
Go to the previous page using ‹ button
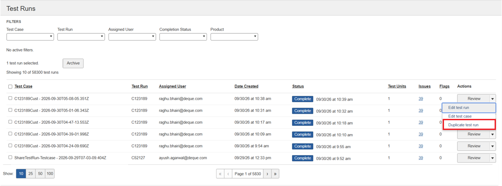[228, 174]
